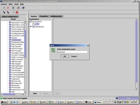Viewport: 140px width, 105px height.
Task: Open the Tools menu
Action: (16, 4)
